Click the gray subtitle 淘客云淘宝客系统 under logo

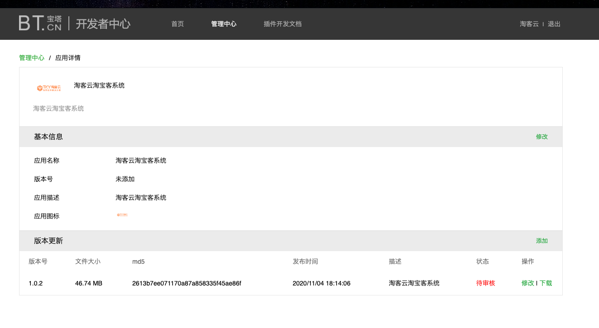click(x=58, y=109)
